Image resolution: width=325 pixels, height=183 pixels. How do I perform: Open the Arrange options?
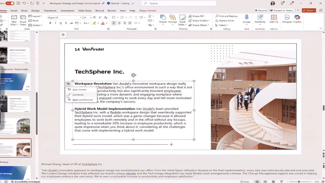(x=172, y=20)
